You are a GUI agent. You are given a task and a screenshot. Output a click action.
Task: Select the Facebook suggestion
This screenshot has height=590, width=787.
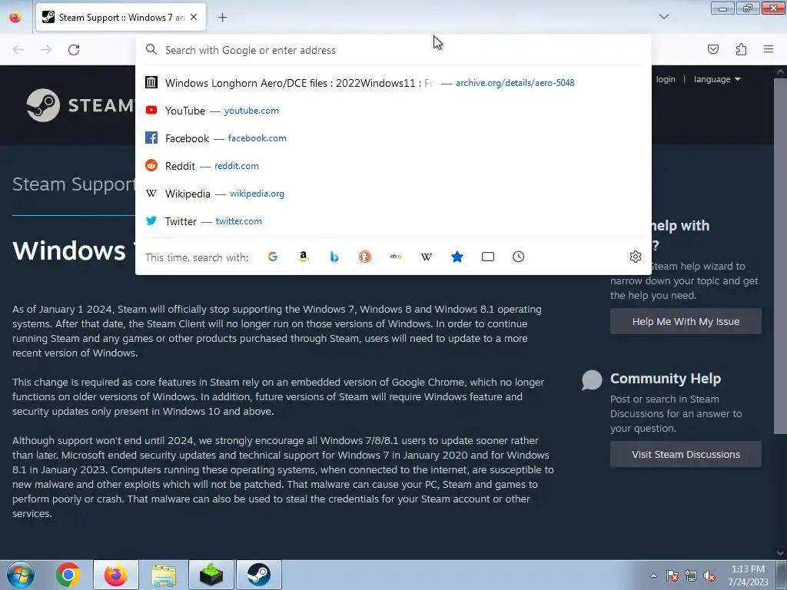pos(393,138)
